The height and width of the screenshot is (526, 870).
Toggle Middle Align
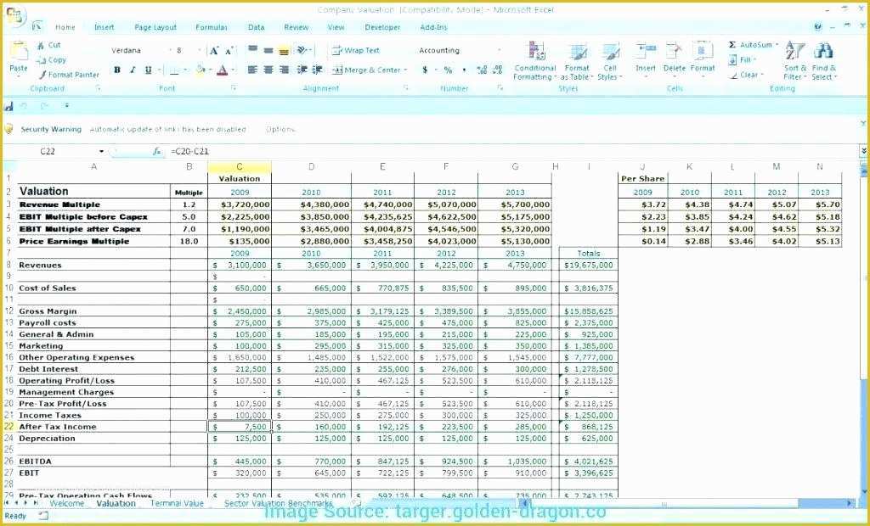point(268,50)
